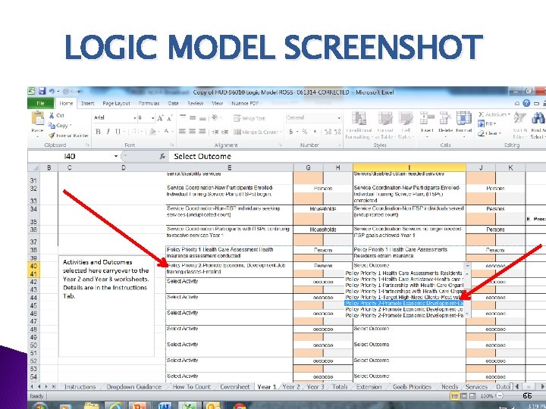Open the General number format dropdown
This screenshot has width=546, height=409.
tap(338, 118)
